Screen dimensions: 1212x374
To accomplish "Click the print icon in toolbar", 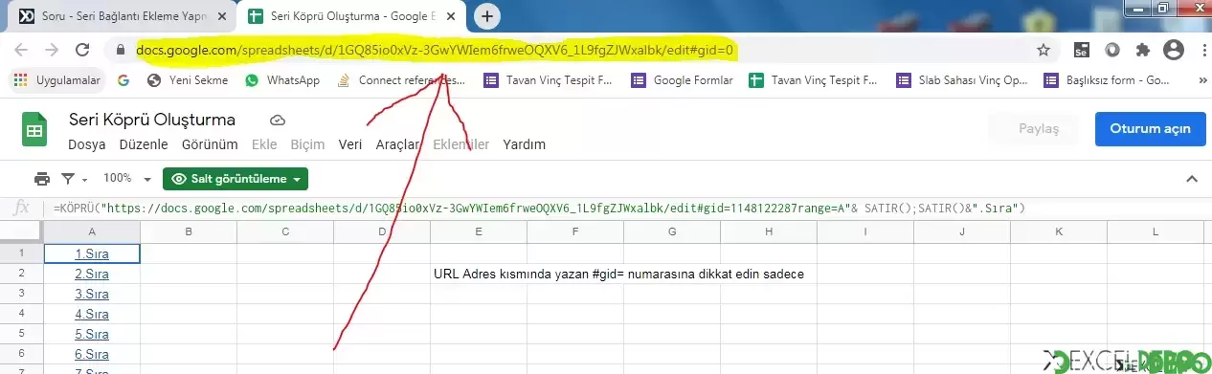I will point(41,179).
